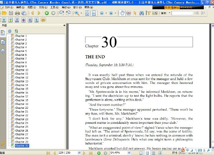Viewport: 214px width, 155px height.
Task: Open the 帮助 (Help) menu
Action: pyautogui.click(x=89, y=7)
